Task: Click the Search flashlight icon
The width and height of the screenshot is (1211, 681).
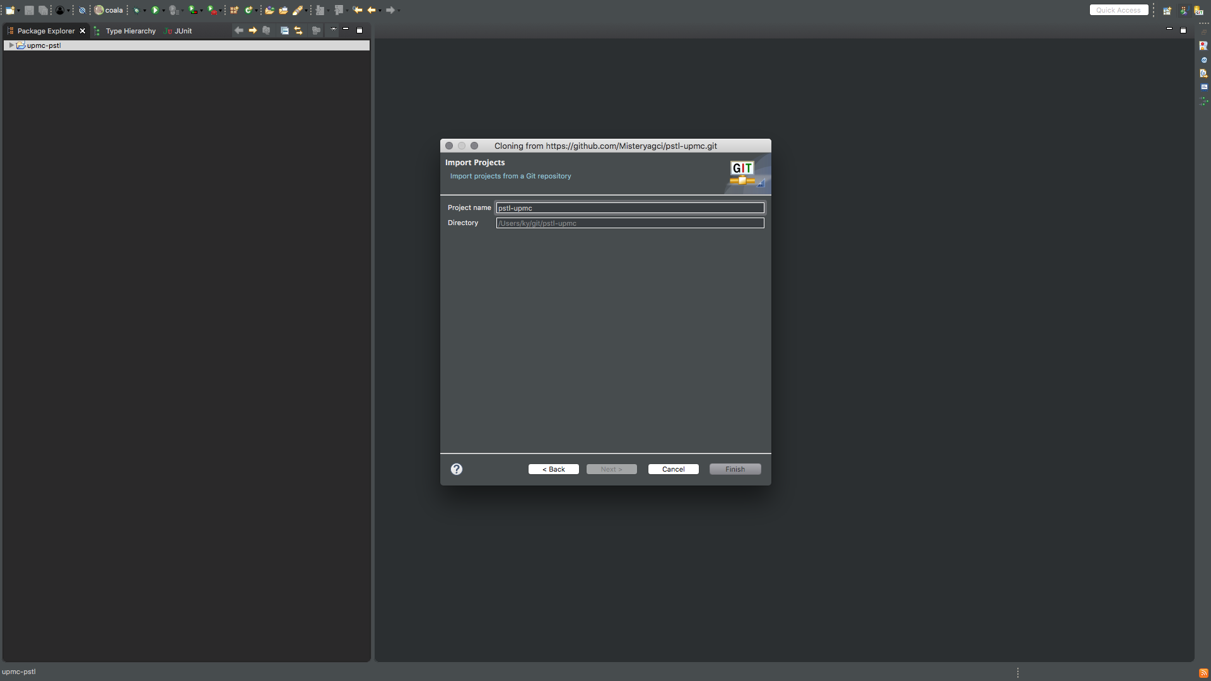Action: 298,10
